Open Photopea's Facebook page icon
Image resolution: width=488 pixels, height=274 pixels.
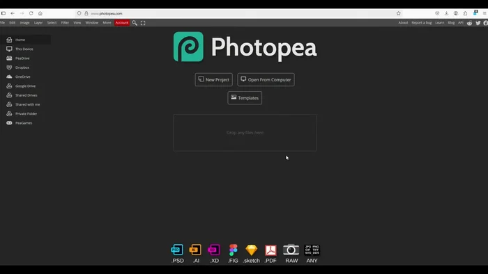(485, 23)
